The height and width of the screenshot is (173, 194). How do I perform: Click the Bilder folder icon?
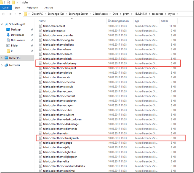[x=8, y=46]
